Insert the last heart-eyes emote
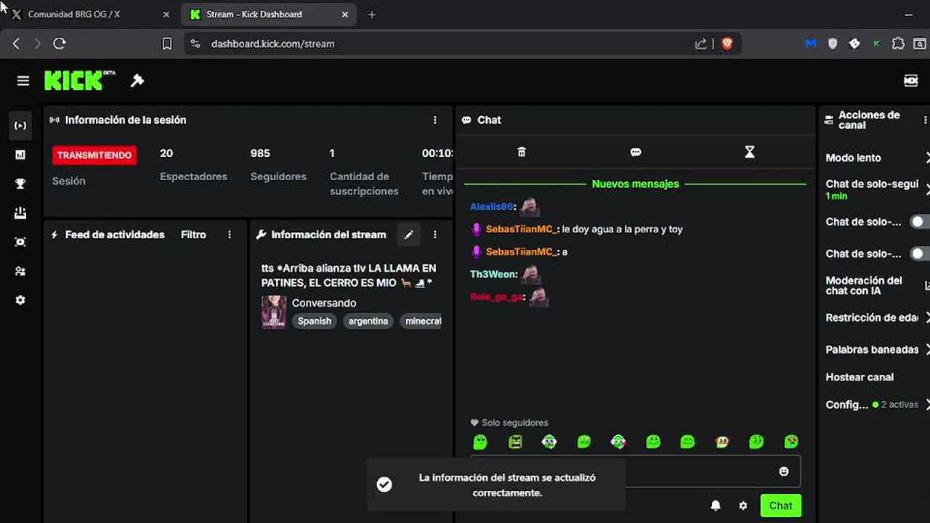The width and height of the screenshot is (930, 523). pos(791,442)
